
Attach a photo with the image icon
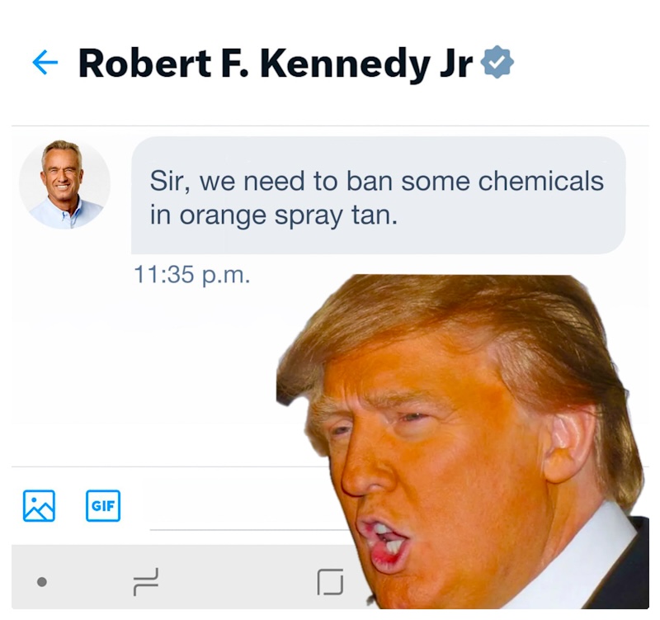click(x=39, y=505)
